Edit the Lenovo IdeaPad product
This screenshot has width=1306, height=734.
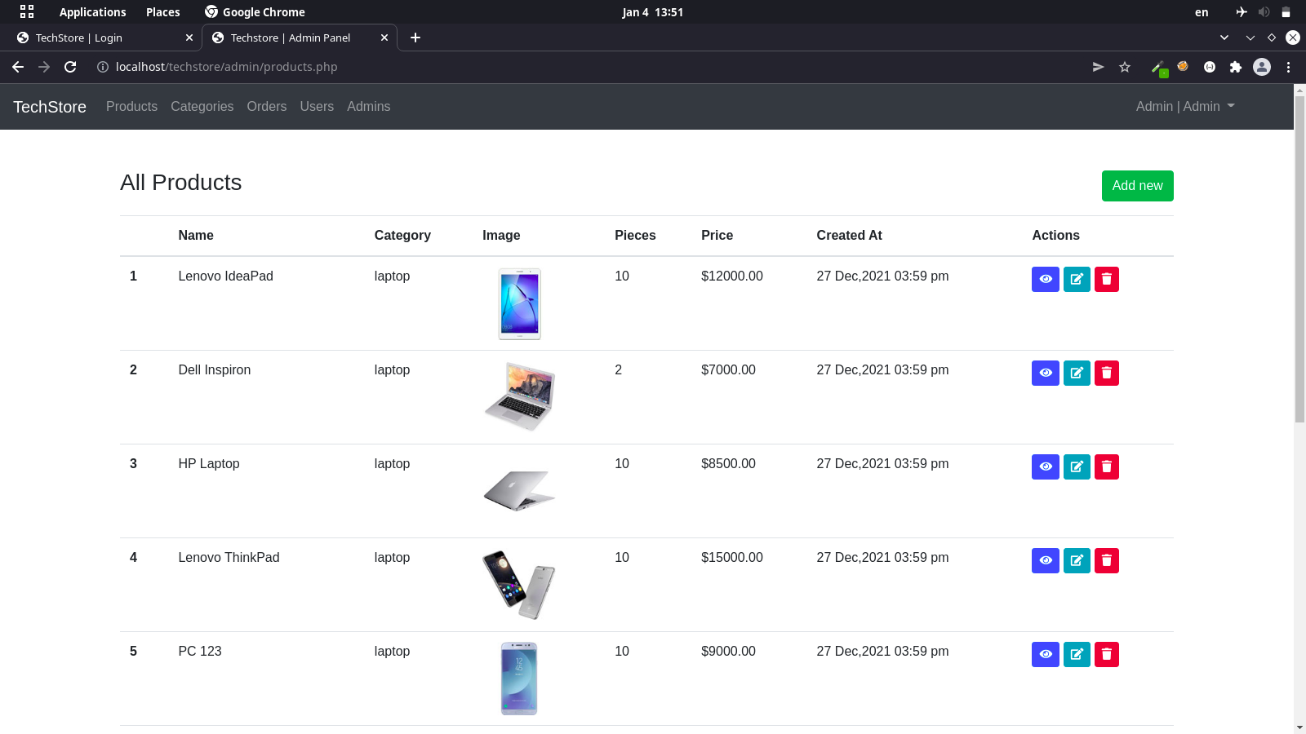(1077, 279)
